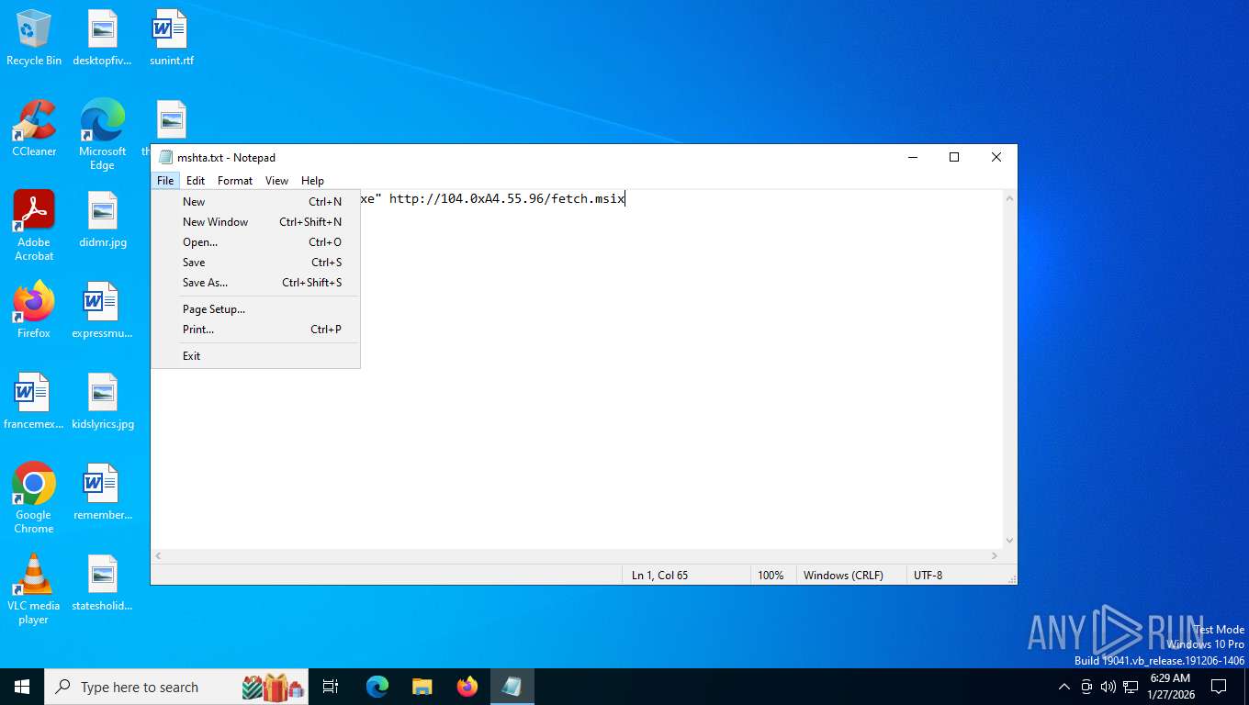Open the Recycle Bin desktop icon
The width and height of the screenshot is (1249, 705).
click(34, 38)
